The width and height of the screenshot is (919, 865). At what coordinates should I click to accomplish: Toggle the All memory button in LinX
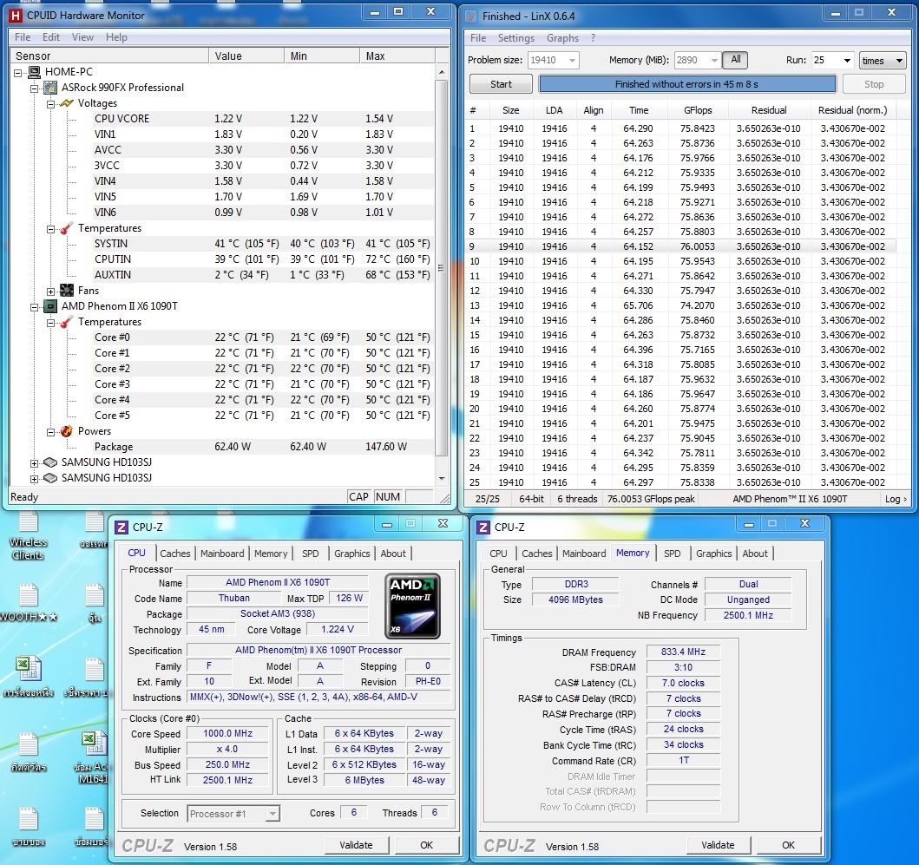pyautogui.click(x=736, y=60)
